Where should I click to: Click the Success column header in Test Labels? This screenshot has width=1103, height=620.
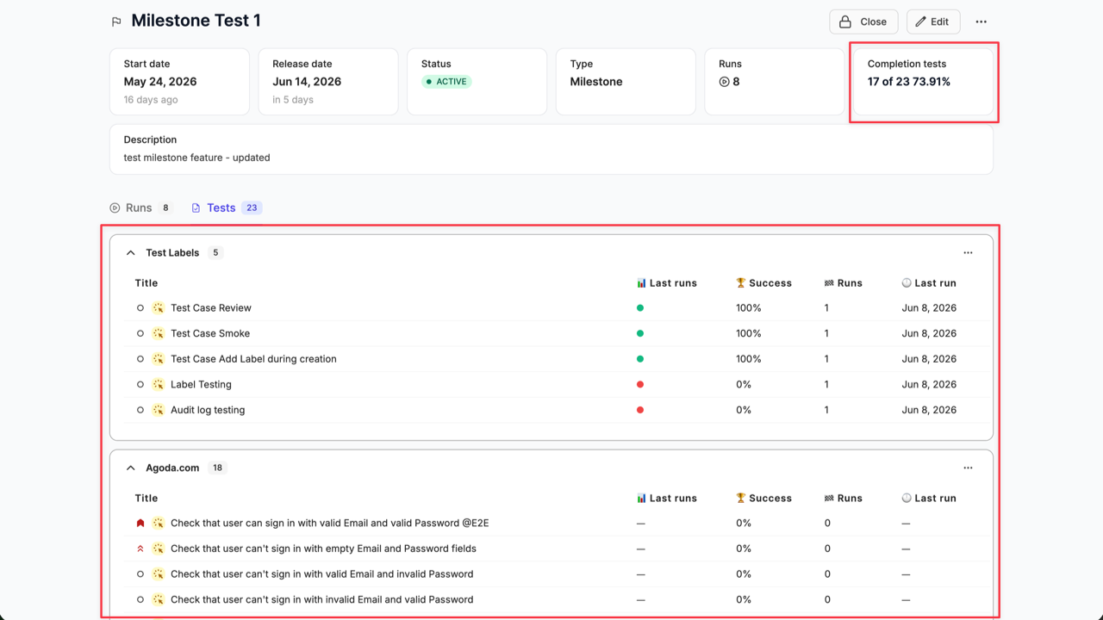tap(763, 283)
